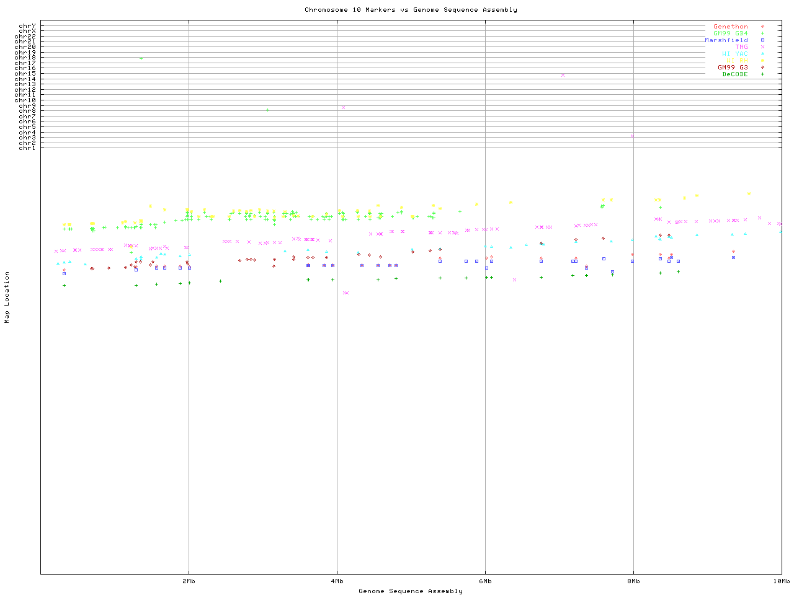Click the GM99 G3 diamond symbol in legend

(x=762, y=68)
